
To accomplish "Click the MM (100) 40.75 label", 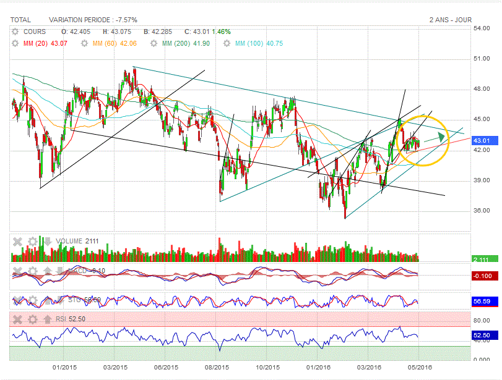I will click(259, 43).
